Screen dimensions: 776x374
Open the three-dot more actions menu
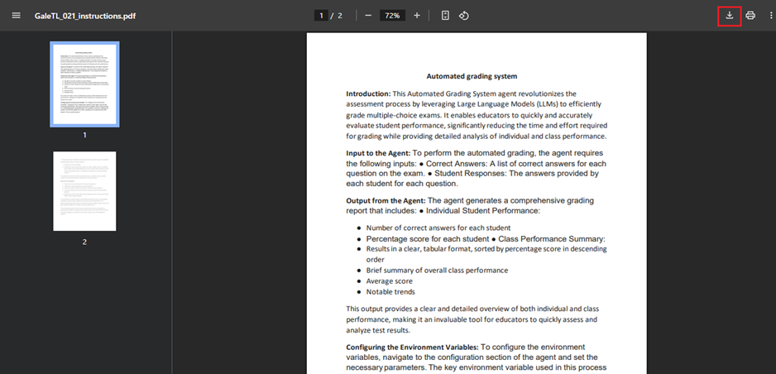coord(770,16)
